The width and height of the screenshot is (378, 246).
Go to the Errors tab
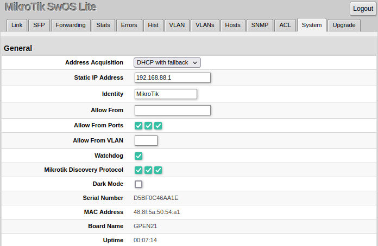coord(129,25)
